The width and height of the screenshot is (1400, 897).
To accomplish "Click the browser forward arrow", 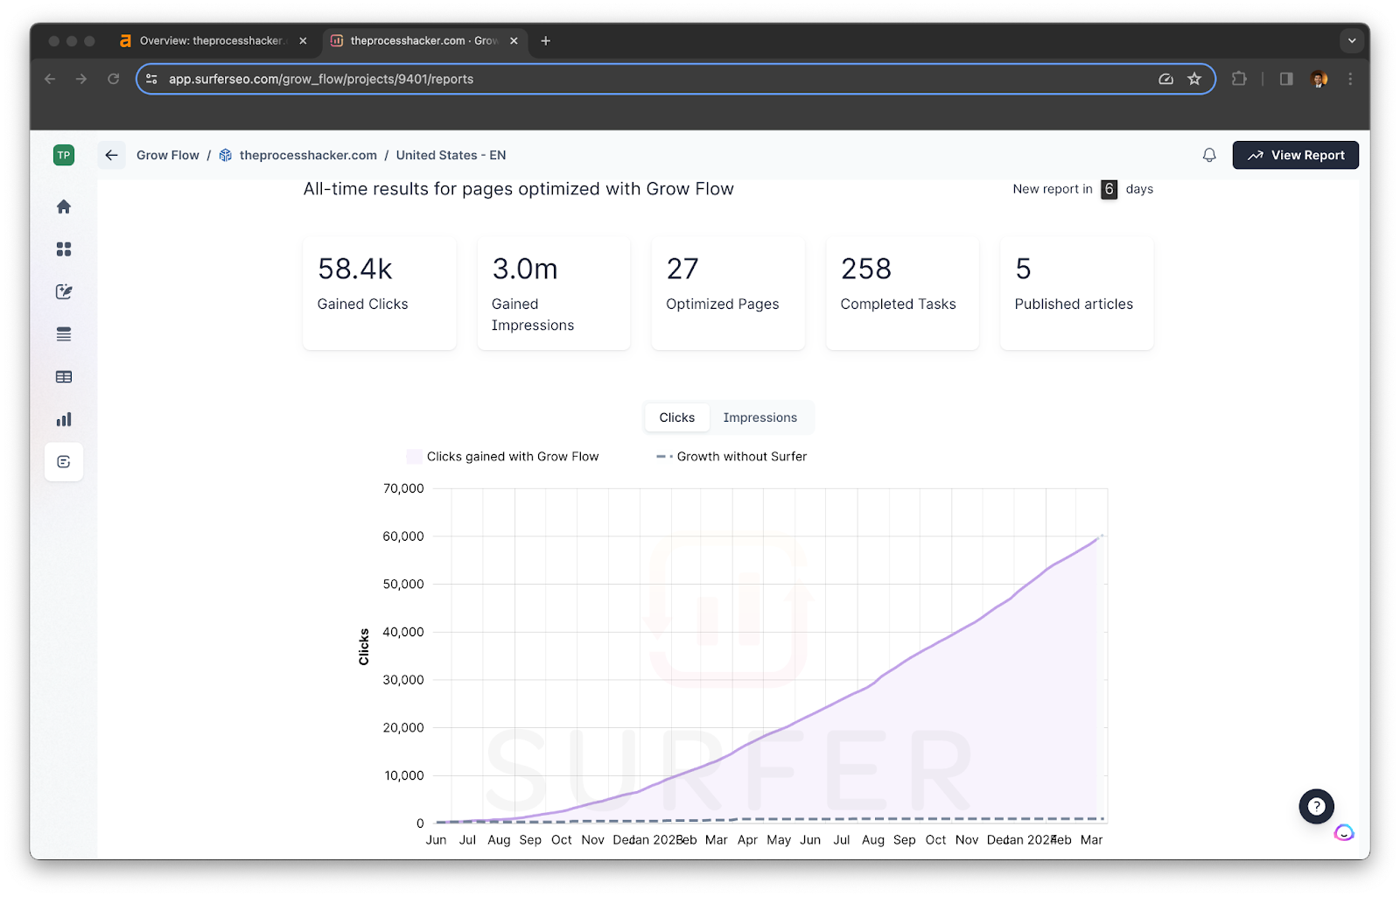I will click(81, 79).
